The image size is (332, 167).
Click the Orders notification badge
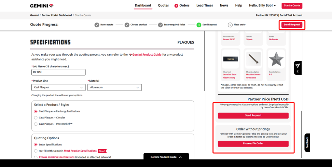coord(176,6)
